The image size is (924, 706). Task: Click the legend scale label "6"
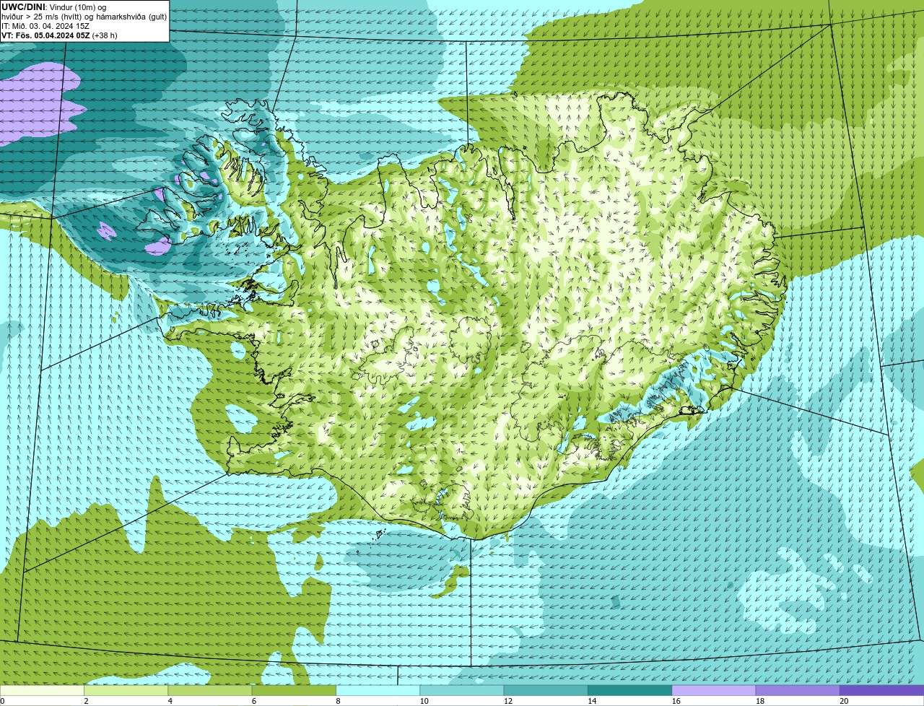253,701
